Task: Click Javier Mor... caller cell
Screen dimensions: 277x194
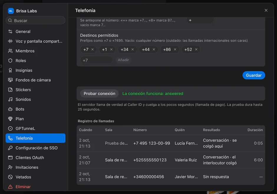Action: pyautogui.click(x=186, y=177)
